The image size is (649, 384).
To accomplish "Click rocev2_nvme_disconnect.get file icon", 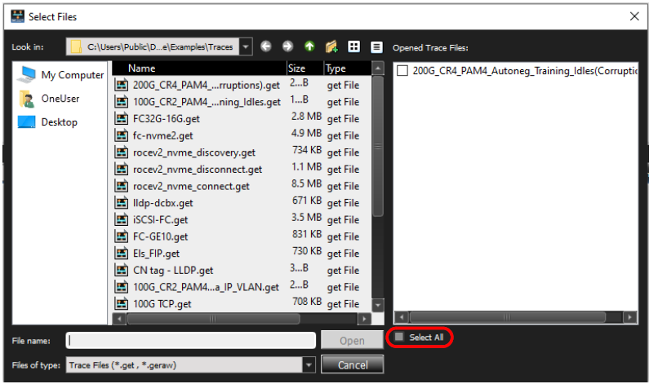I will click(x=122, y=170).
